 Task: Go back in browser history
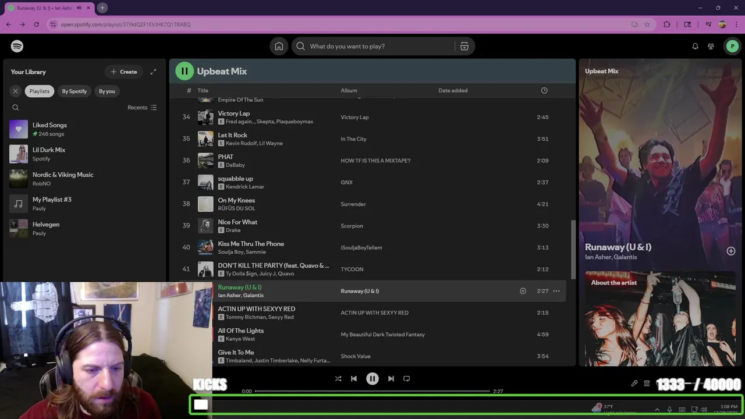click(x=8, y=24)
